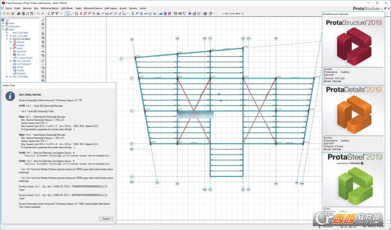Click the first magnifier zoom icon
391x230 pixels.
click(43, 34)
